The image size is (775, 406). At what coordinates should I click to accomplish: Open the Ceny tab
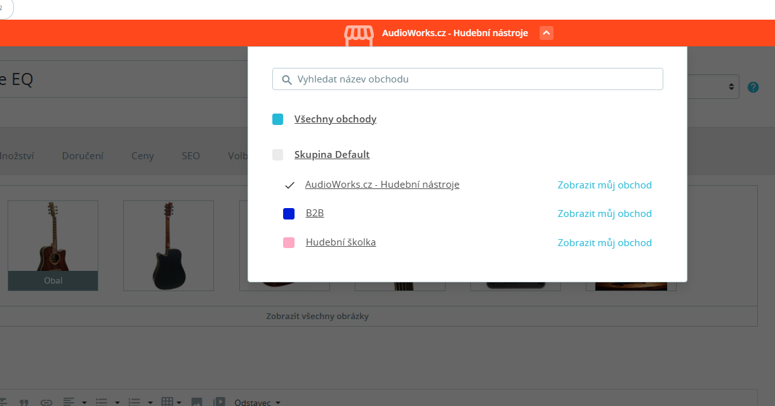pos(143,155)
